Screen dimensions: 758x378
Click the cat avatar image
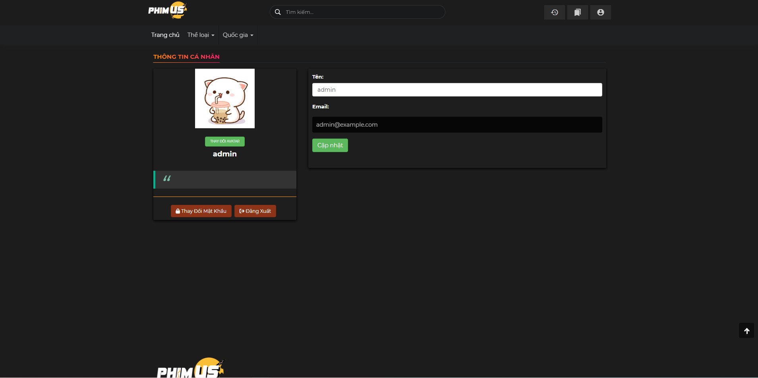click(224, 98)
